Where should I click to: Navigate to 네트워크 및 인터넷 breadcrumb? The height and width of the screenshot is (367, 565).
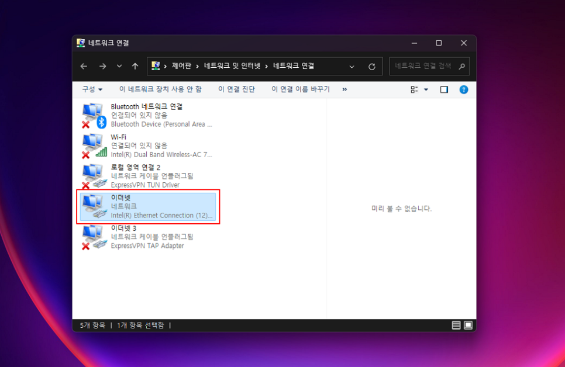[232, 66]
